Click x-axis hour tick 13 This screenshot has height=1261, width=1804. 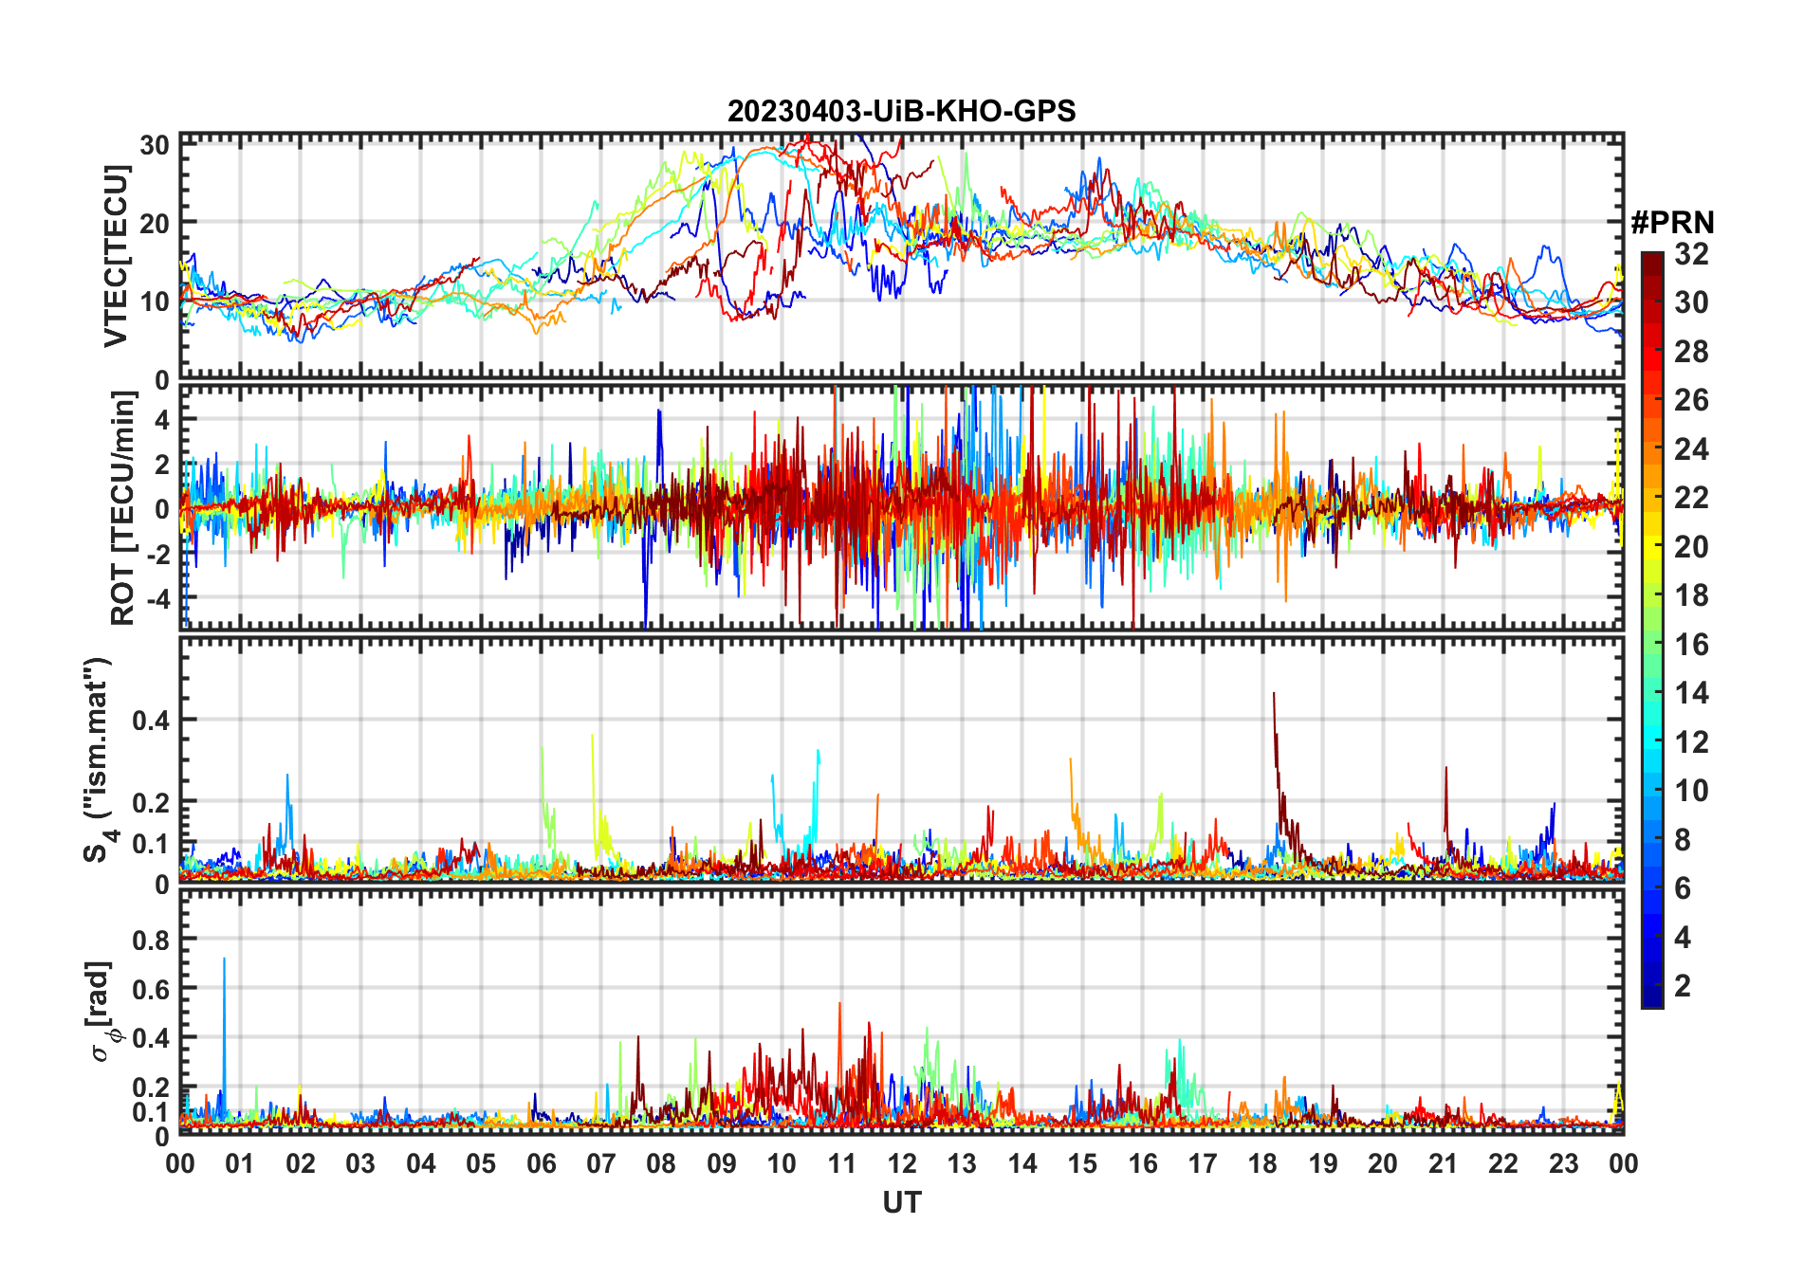(x=962, y=1163)
